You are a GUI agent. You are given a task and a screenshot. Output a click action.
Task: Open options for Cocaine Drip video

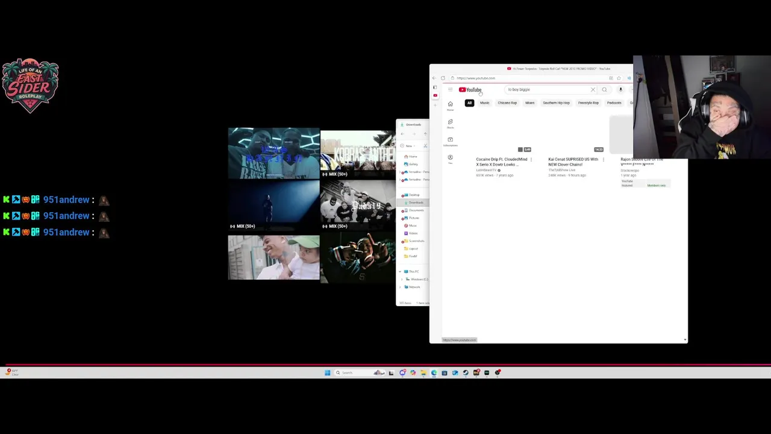(x=531, y=160)
